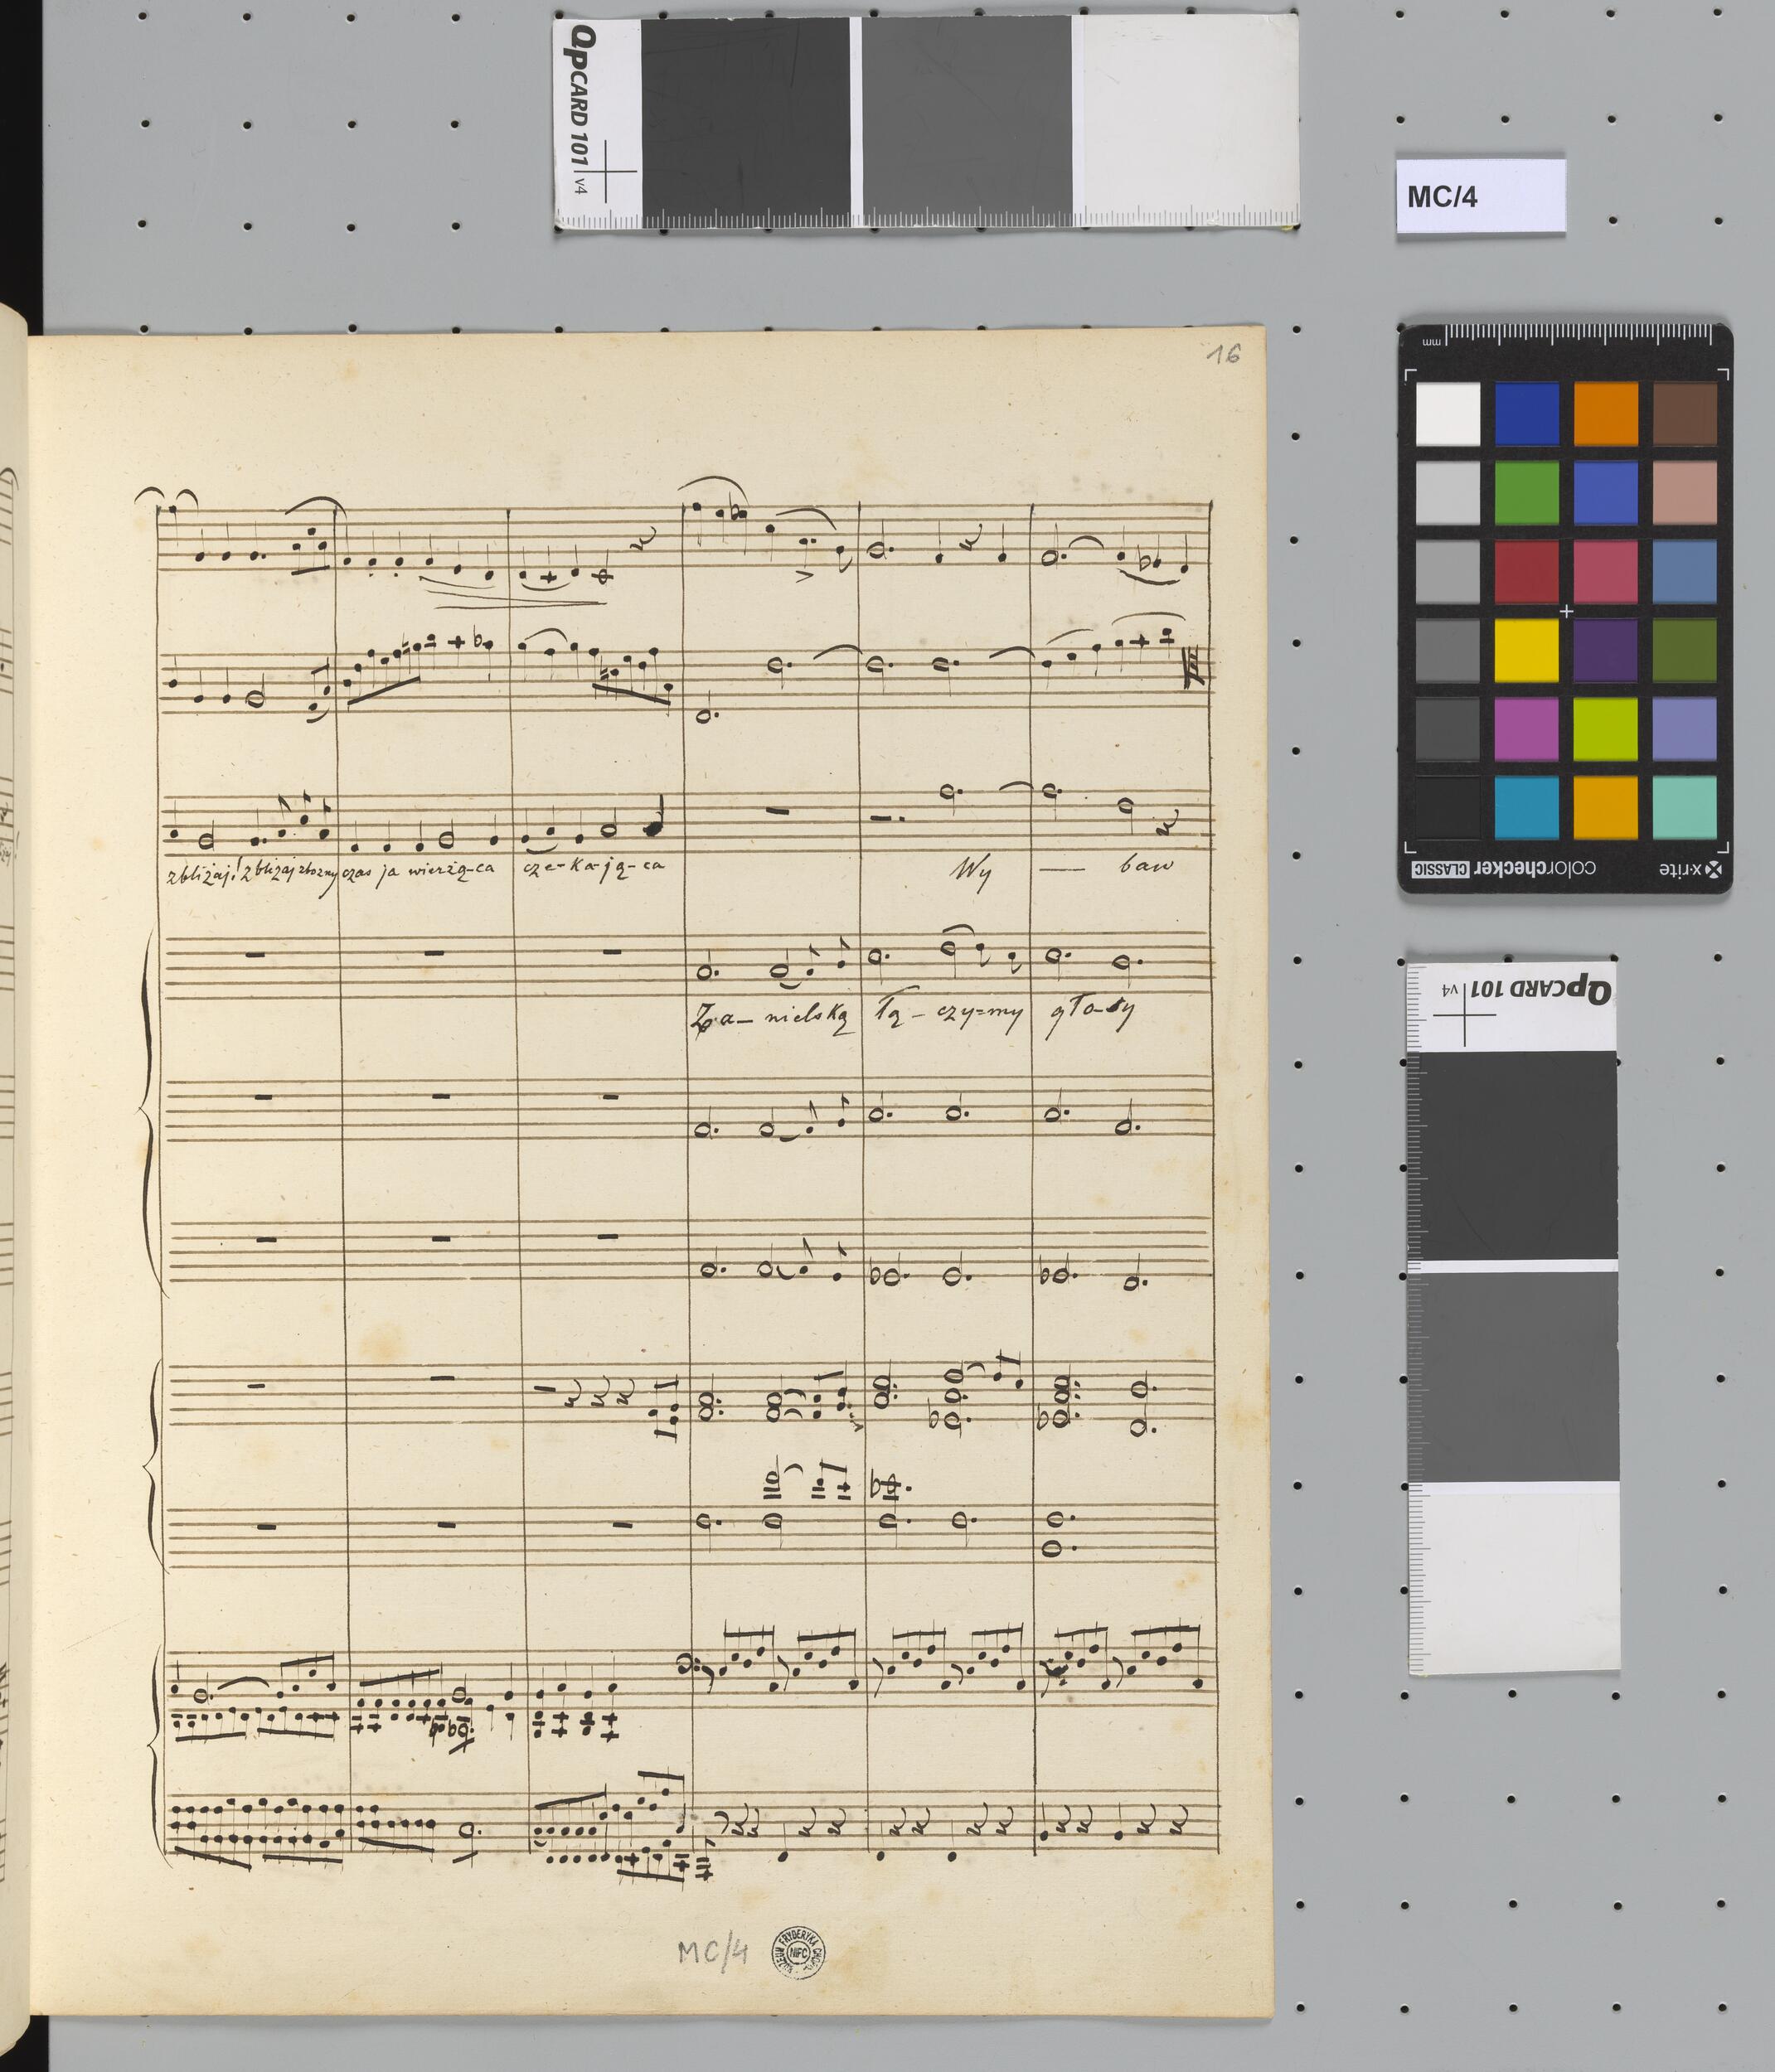Click the turquoise patch in the ColorChecker bottom row
This screenshot has height=2072, width=1775.
click(1685, 807)
